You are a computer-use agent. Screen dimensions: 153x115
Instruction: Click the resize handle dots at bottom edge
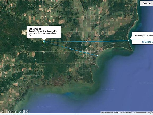(76, 114)
